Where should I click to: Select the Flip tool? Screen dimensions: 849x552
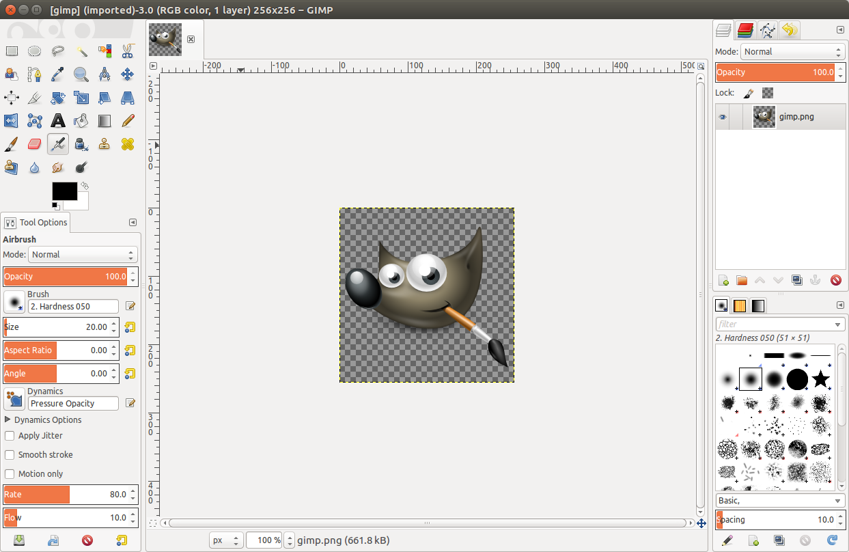[x=12, y=121]
